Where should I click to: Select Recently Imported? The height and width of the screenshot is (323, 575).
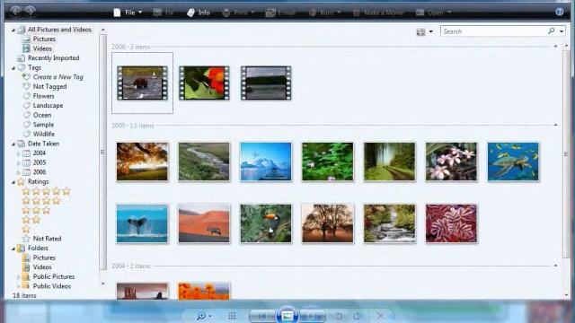53,57
